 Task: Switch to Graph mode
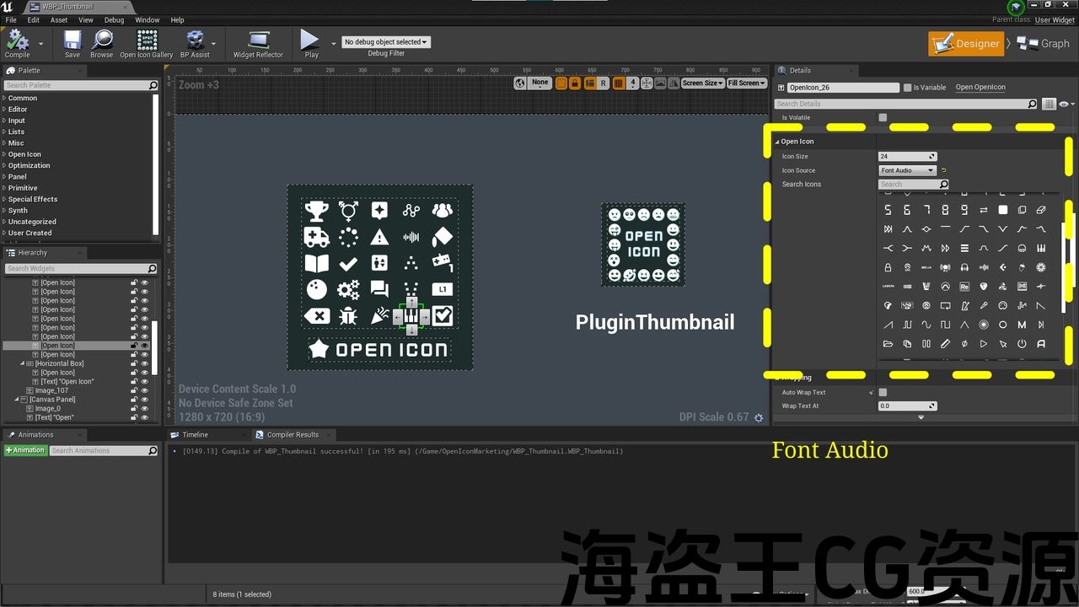pos(1044,44)
